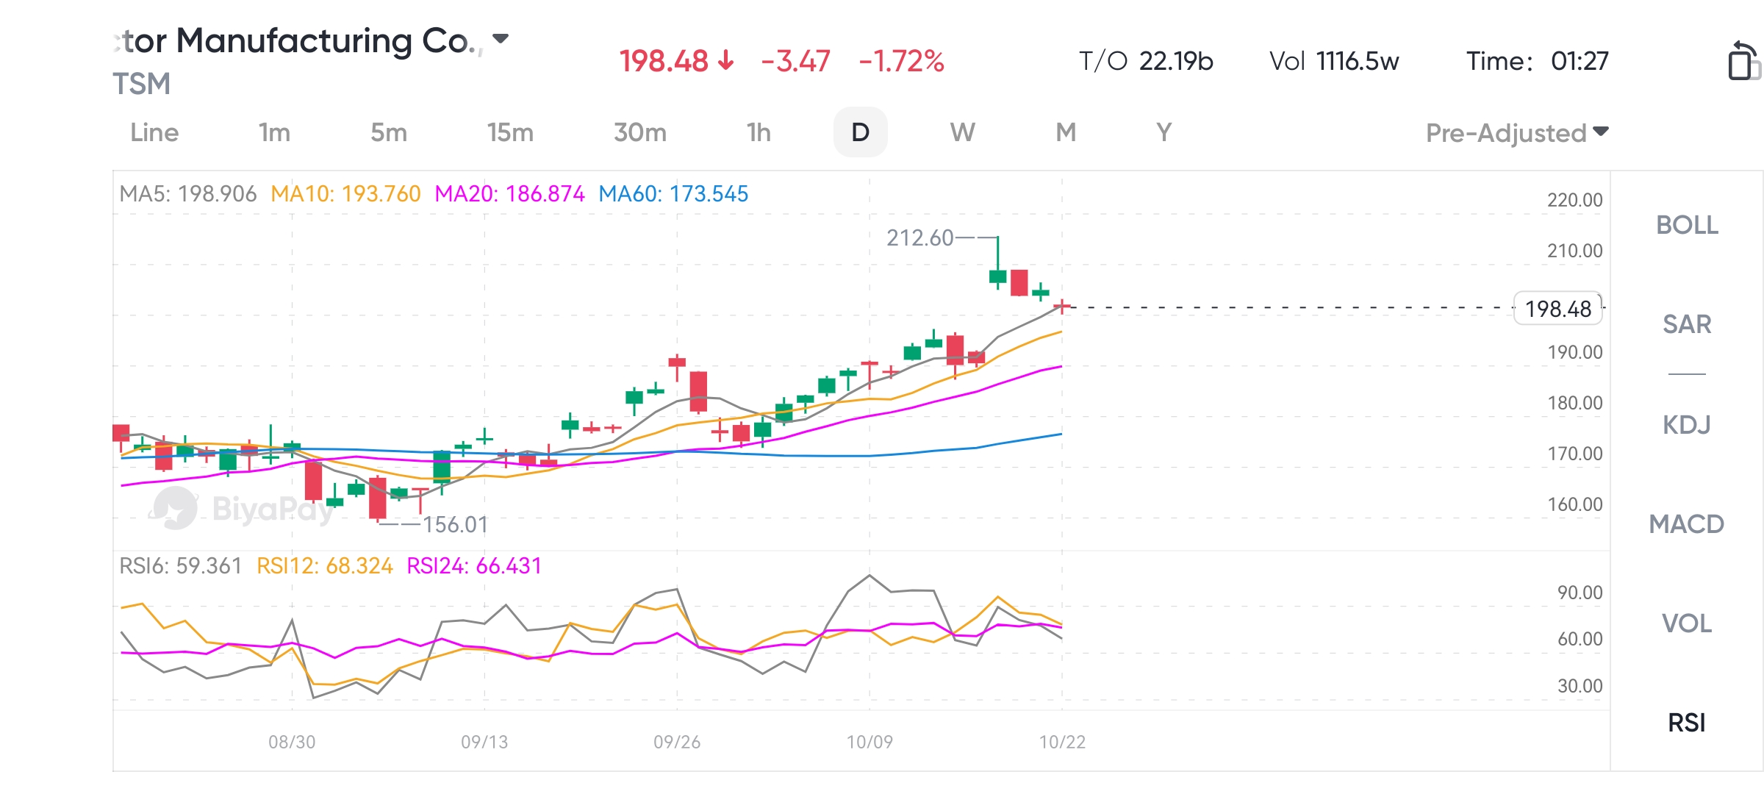The width and height of the screenshot is (1764, 794).
Task: Click the RSI6: 59.361 label
Action: tap(180, 566)
